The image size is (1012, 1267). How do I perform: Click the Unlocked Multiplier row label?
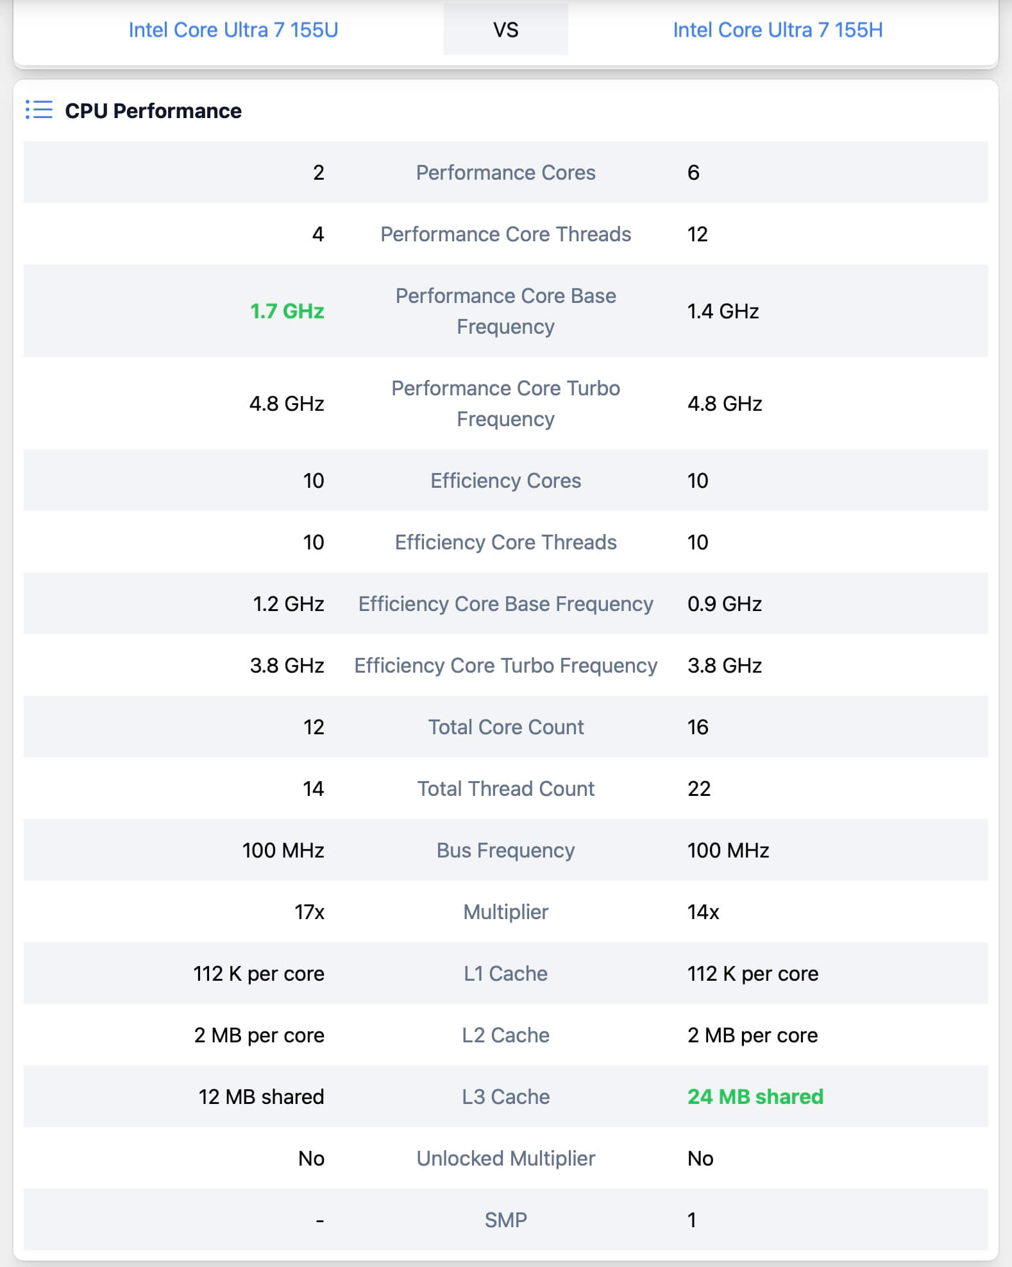tap(505, 1159)
